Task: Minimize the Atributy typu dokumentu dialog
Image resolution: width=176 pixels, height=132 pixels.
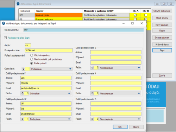Action: [x=124, y=23]
